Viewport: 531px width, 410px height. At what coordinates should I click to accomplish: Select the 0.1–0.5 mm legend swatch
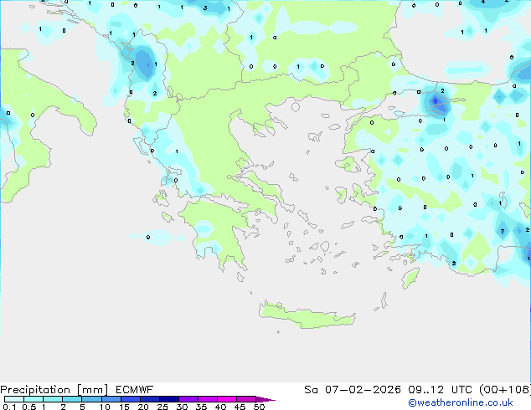tap(14, 399)
